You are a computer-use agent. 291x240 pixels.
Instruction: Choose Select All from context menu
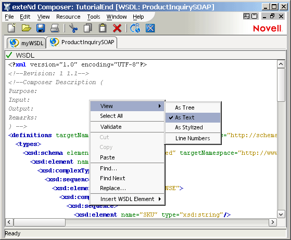pos(127,116)
